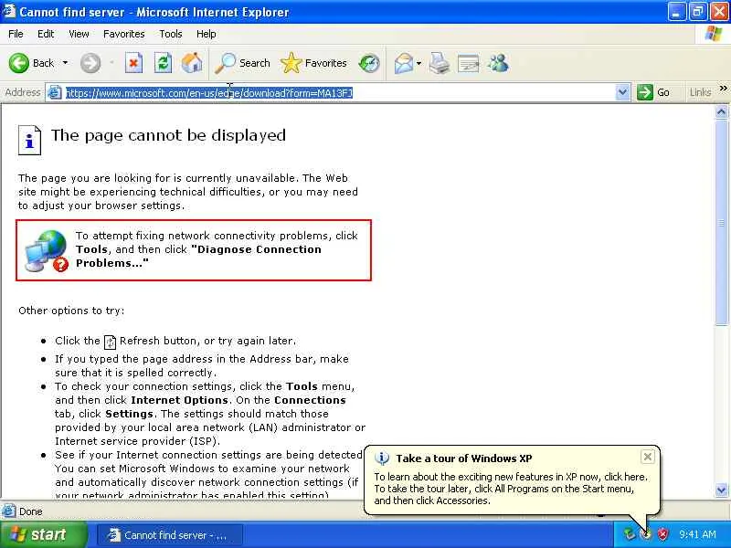The width and height of the screenshot is (731, 548).
Task: Click the inline Refresh button icon in list
Action: (x=110, y=342)
